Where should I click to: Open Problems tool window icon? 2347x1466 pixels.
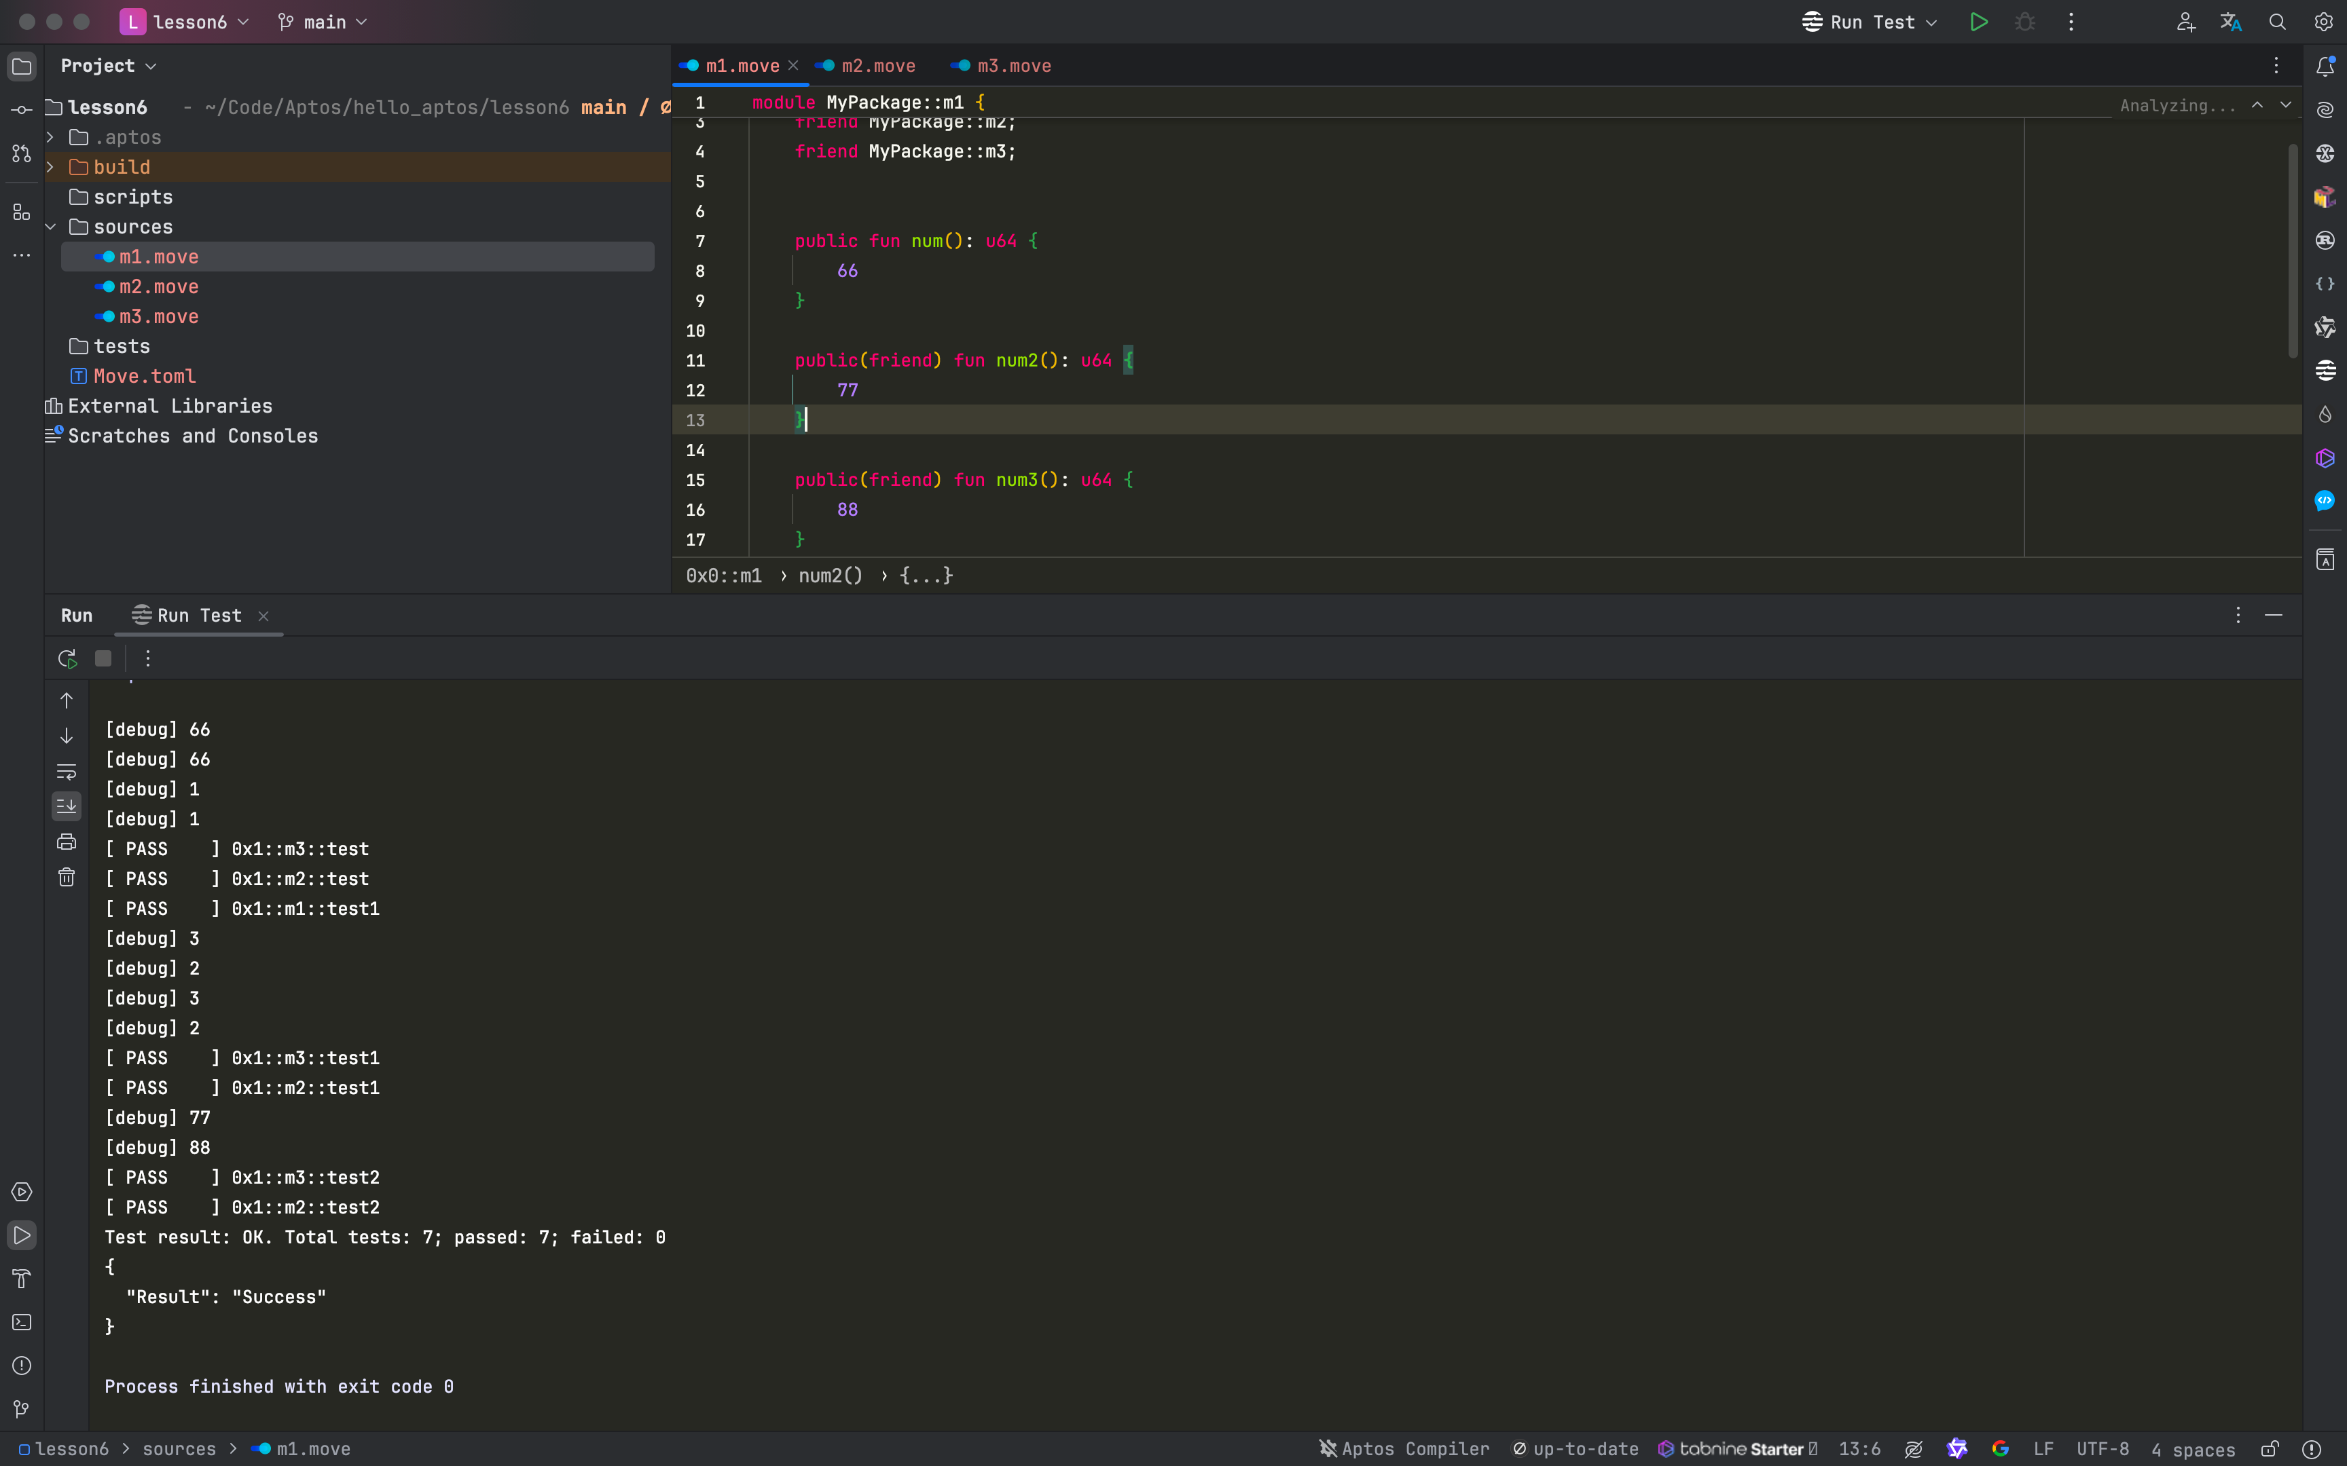21,1365
